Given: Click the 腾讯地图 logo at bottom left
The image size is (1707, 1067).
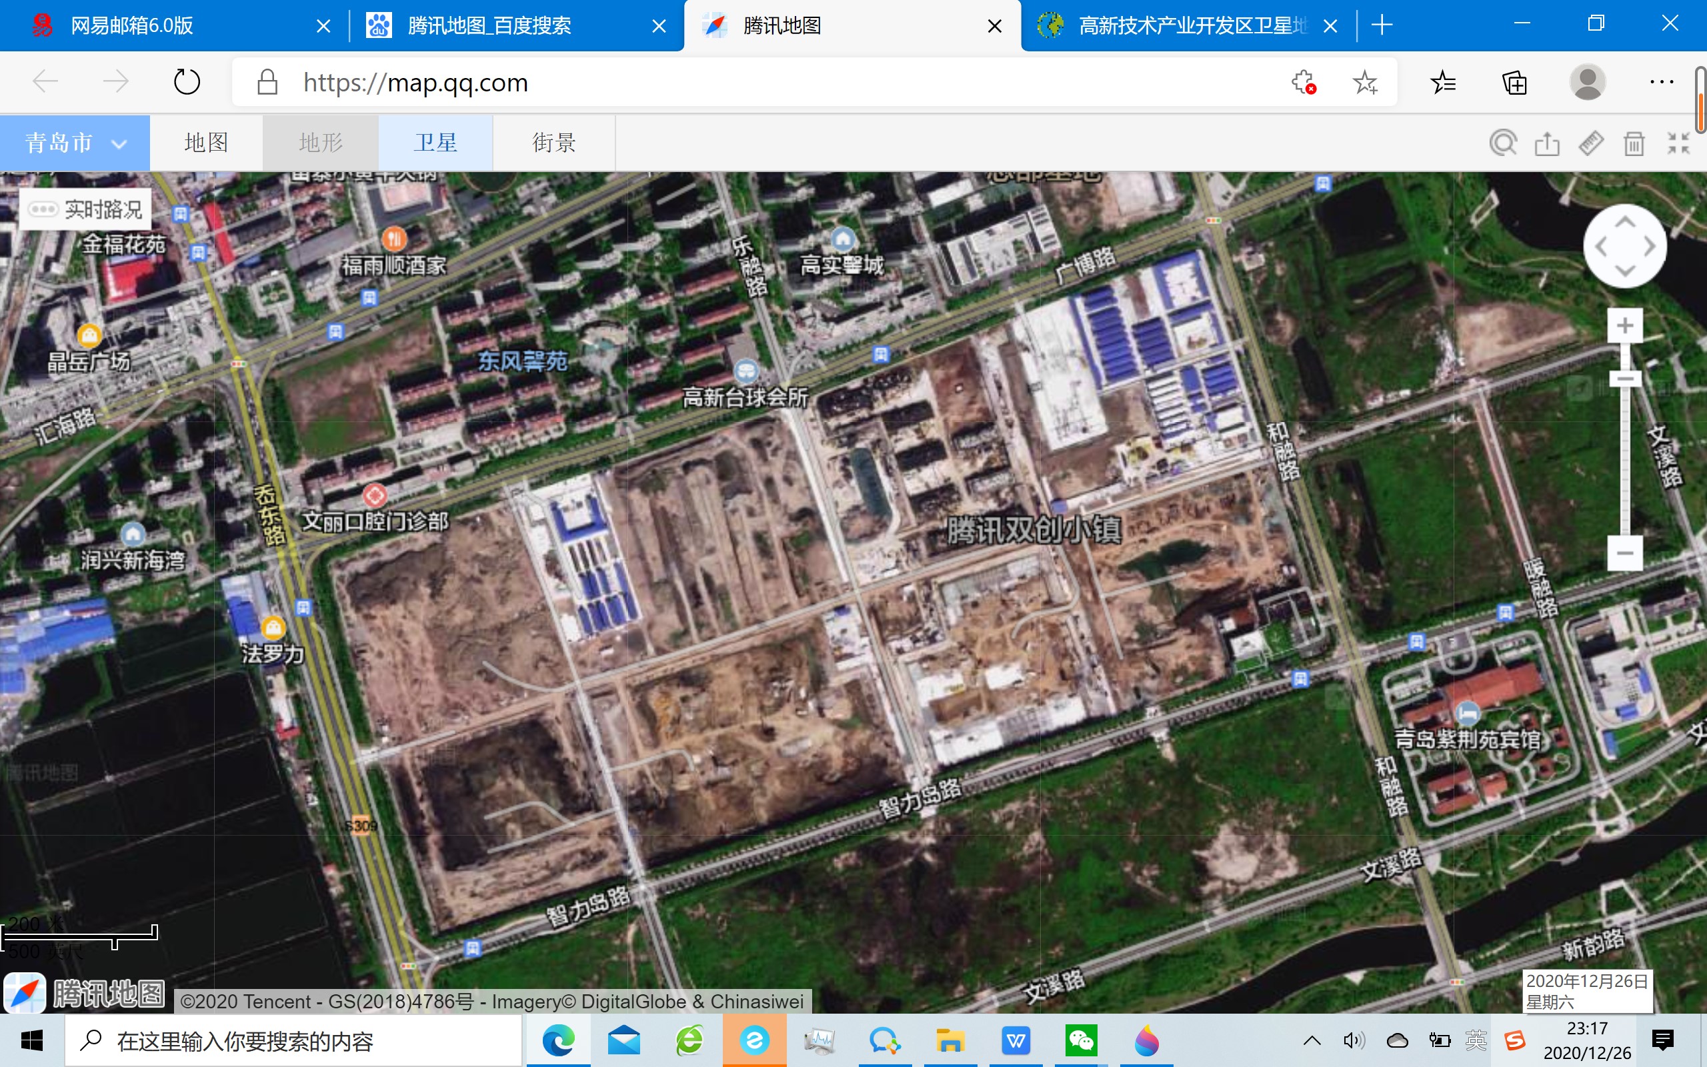Looking at the screenshot, I should pos(85,993).
